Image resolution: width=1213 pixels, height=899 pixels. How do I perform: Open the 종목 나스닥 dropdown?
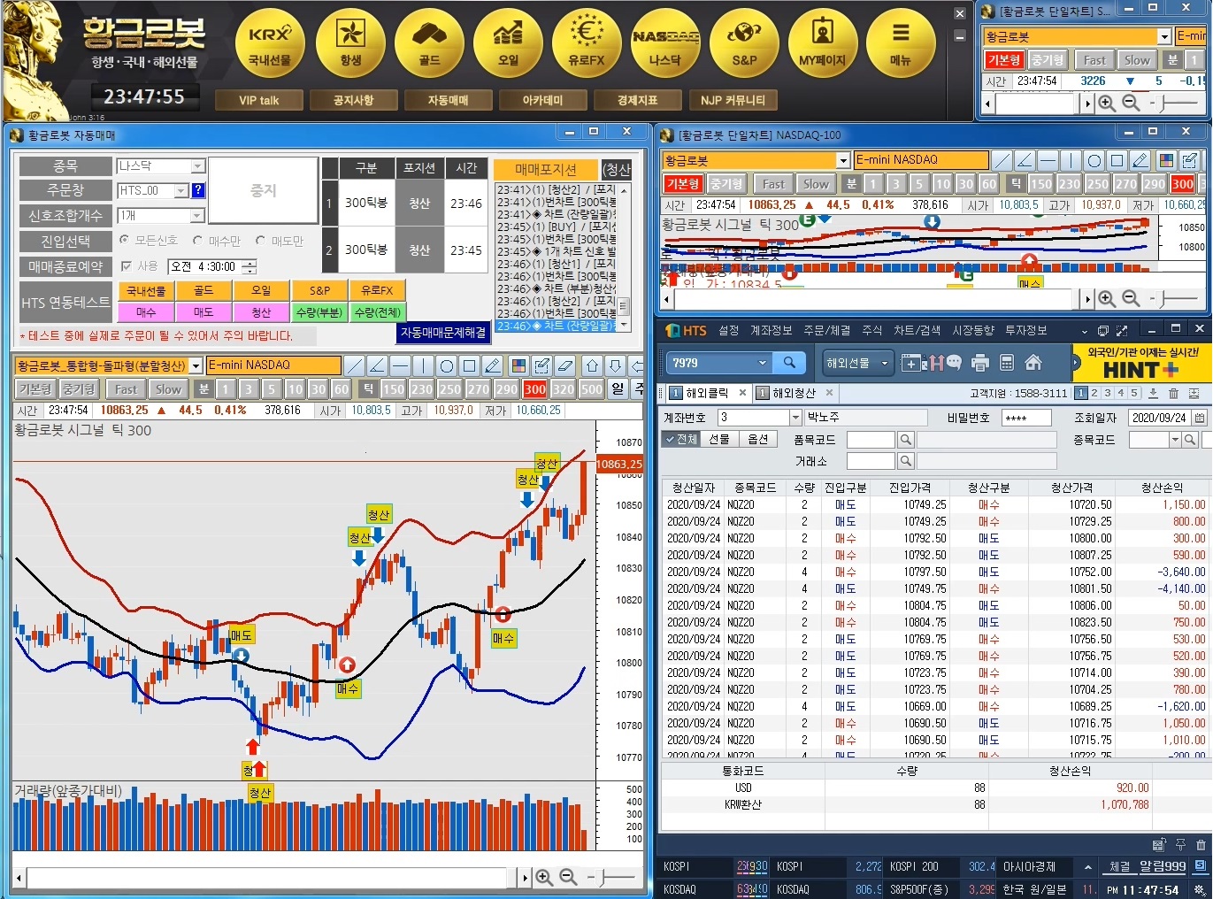pyautogui.click(x=197, y=165)
